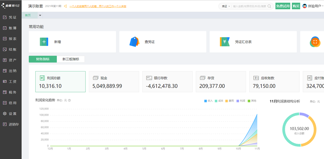Switch to the 首页 tab
The height and width of the screenshot is (159, 324).
[30, 15]
